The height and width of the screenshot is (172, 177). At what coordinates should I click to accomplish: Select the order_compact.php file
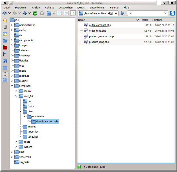point(100,25)
